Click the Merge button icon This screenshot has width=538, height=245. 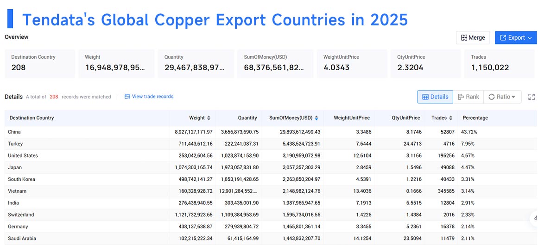point(464,37)
